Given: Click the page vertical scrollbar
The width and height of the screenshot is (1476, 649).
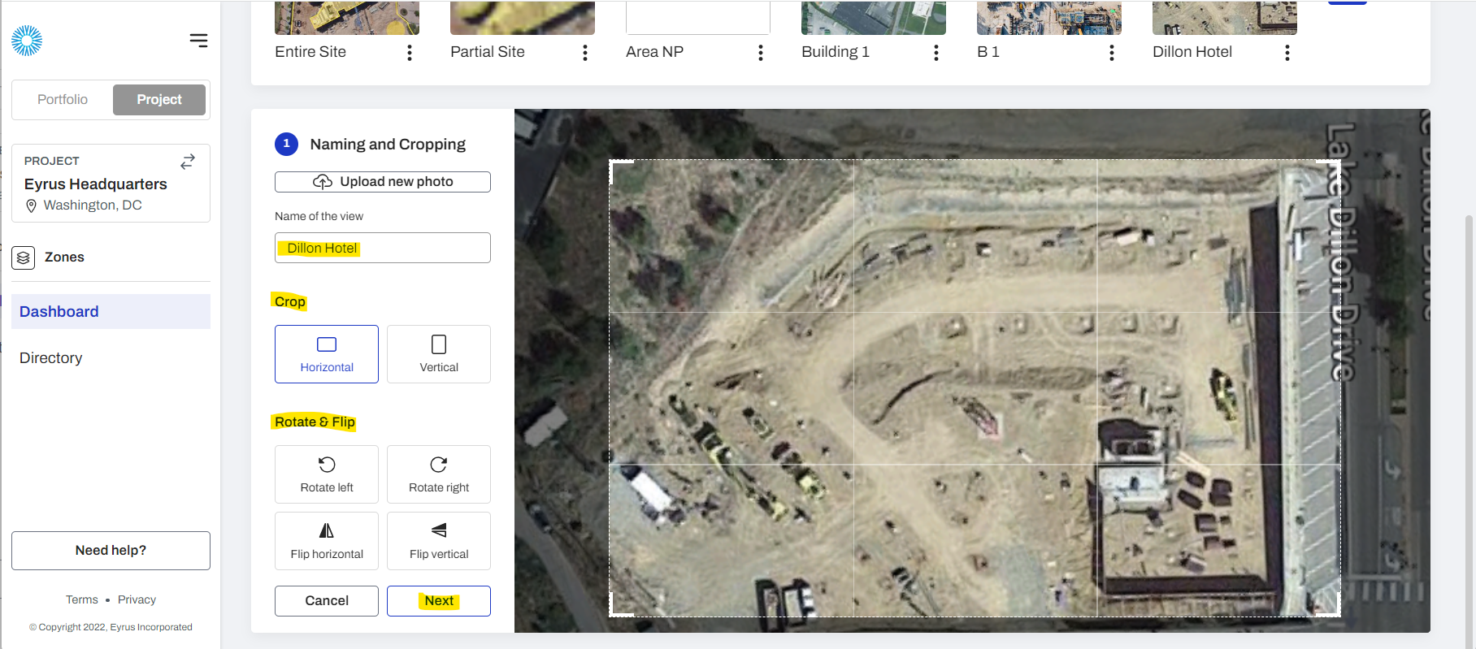Looking at the screenshot, I should pos(1469,431).
